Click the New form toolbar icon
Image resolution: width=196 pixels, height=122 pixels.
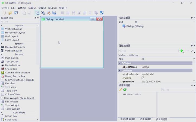[x=5, y=13]
